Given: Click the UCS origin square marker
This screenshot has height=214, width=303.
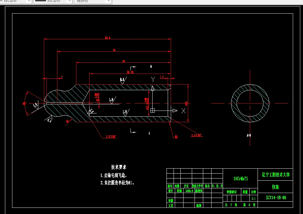Looking at the screenshot, I should [x=153, y=111].
